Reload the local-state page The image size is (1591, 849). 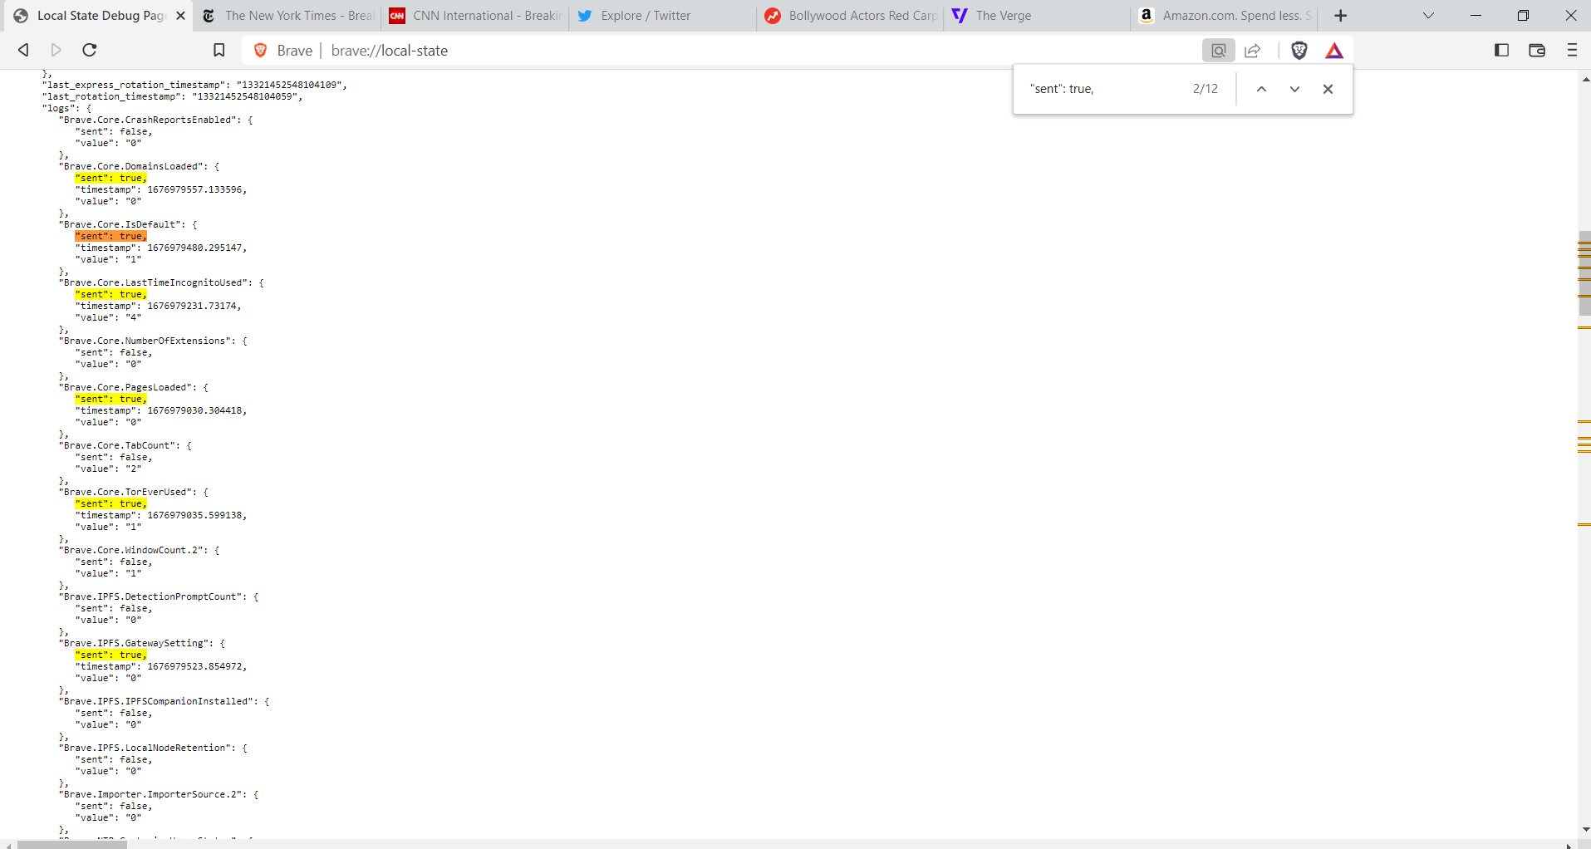[x=89, y=50]
